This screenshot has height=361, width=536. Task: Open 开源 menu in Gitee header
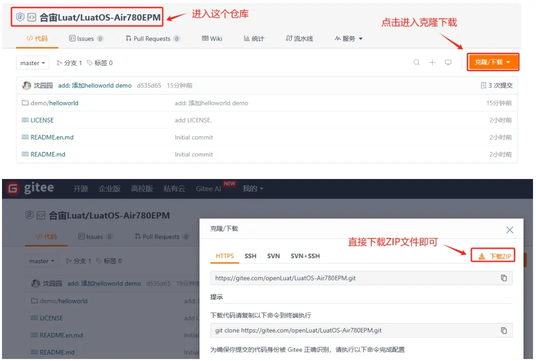pyautogui.click(x=80, y=188)
